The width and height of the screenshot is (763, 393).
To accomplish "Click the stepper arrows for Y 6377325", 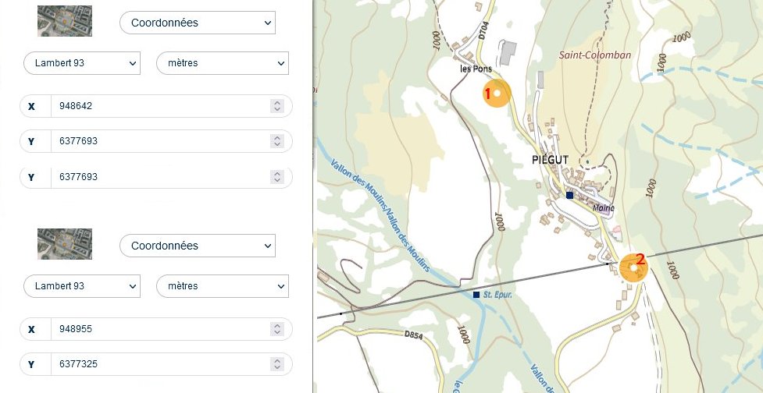I will tap(276, 364).
